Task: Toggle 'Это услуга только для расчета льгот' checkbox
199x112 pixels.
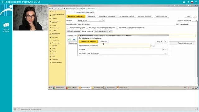Action: pos(87,28)
